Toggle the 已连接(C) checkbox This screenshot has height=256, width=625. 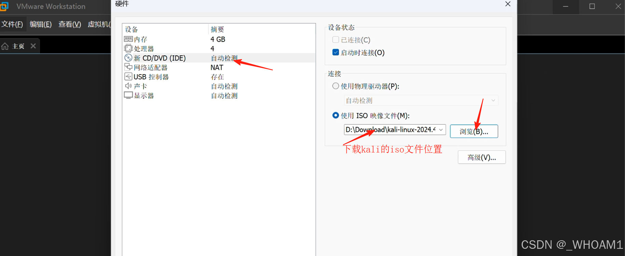336,40
